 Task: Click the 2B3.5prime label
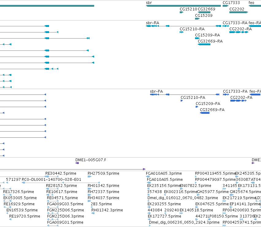(102, 204)
